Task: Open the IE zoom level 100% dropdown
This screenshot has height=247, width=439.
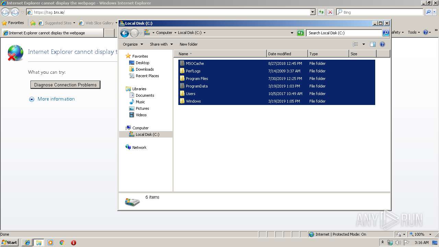Action: [x=430, y=234]
